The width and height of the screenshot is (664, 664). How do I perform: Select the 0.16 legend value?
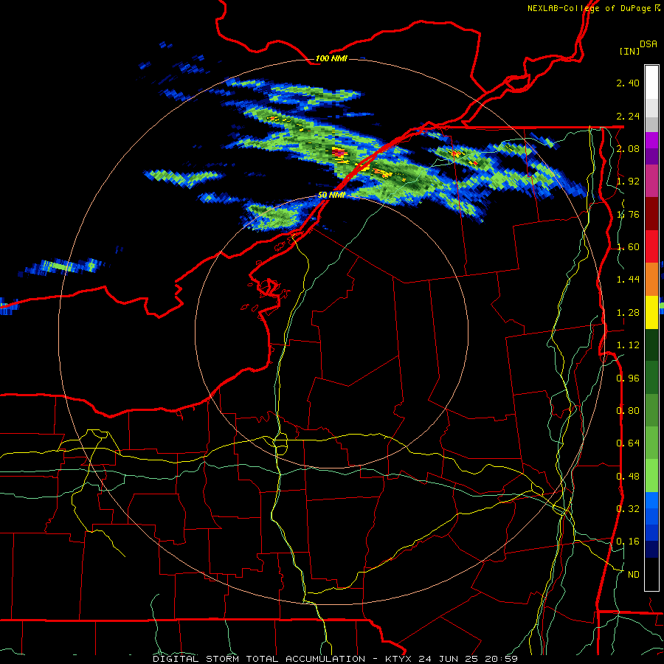(x=628, y=542)
